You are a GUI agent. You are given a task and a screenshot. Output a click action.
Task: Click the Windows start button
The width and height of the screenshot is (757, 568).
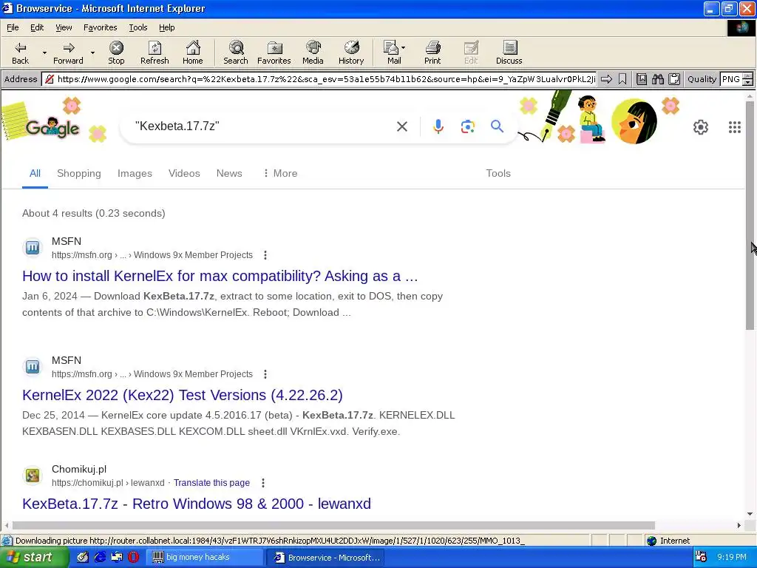click(x=33, y=557)
